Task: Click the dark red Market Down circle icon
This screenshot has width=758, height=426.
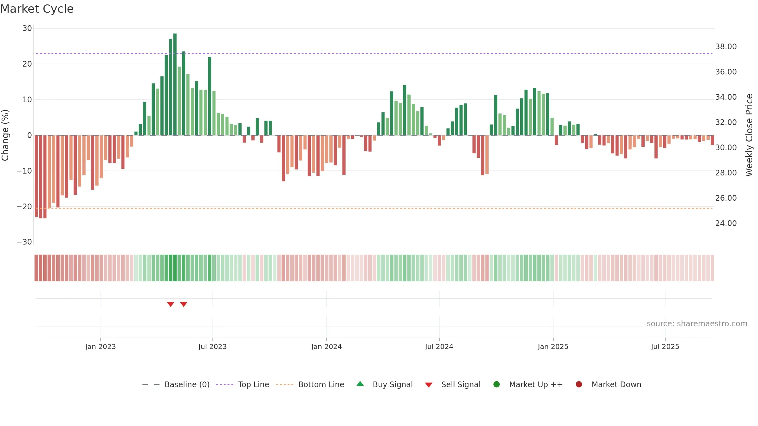Action: coord(579,384)
